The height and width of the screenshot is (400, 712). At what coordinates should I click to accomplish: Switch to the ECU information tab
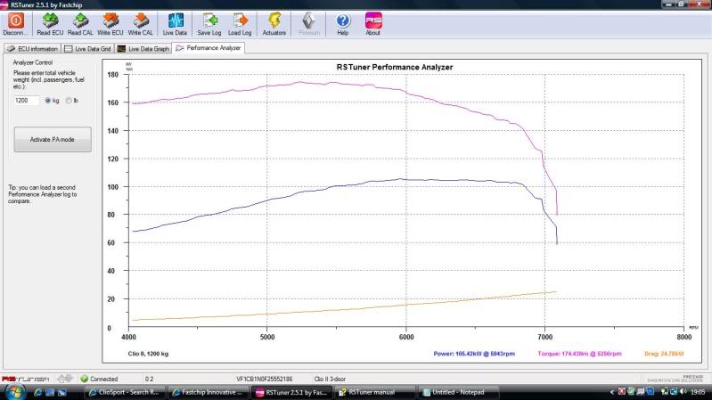[33, 48]
